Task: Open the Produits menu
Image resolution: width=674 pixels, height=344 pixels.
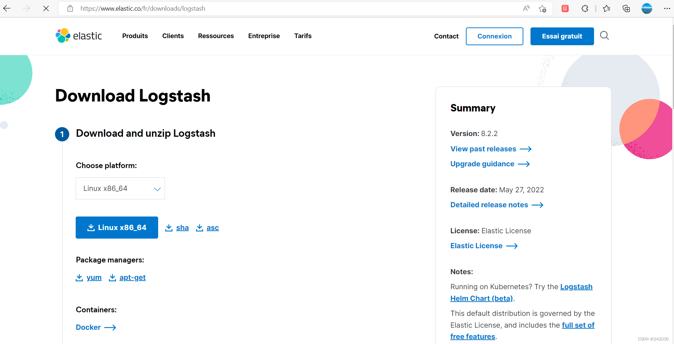Action: click(x=135, y=36)
